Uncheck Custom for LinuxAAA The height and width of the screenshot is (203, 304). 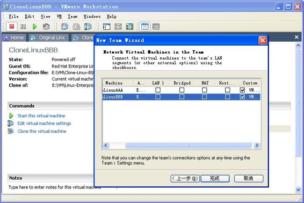(x=242, y=90)
